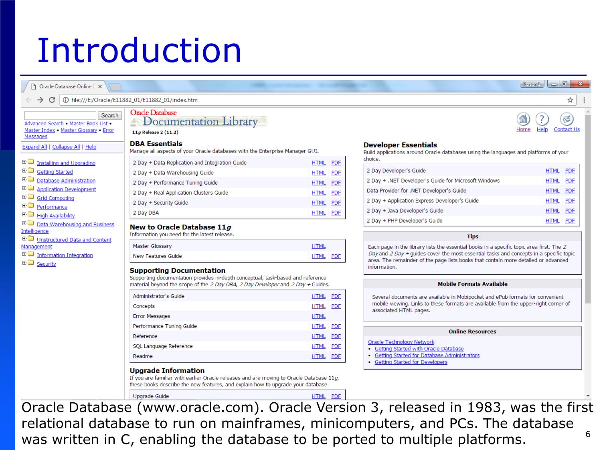Click the Grid Computing folder icon
601x450 pixels.
point(31,197)
